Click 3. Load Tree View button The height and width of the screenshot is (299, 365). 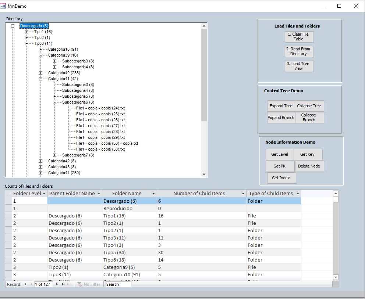299,66
